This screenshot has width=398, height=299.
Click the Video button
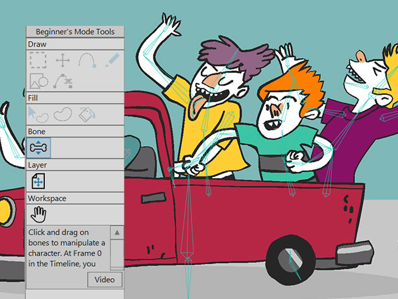(105, 279)
